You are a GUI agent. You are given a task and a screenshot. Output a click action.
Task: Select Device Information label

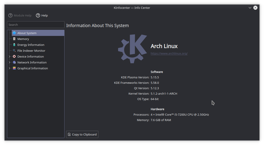pos(31,56)
